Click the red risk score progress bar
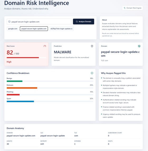Image resolution: width=148 pixels, height=151 pixels. tap(23, 58)
